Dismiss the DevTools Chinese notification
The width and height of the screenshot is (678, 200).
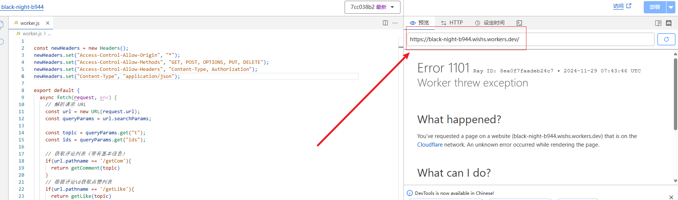(671, 197)
